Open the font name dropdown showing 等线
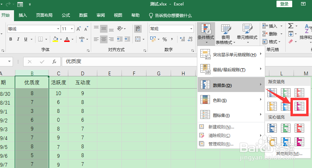This screenshot has width=312, height=168. [x=58, y=29]
